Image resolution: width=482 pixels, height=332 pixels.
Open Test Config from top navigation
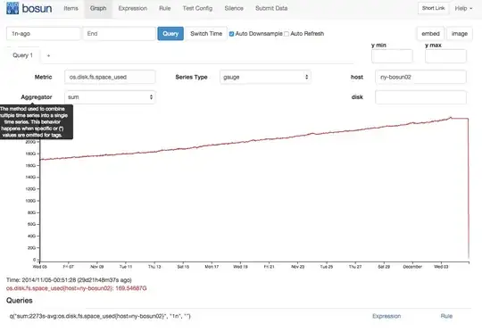coord(197,8)
